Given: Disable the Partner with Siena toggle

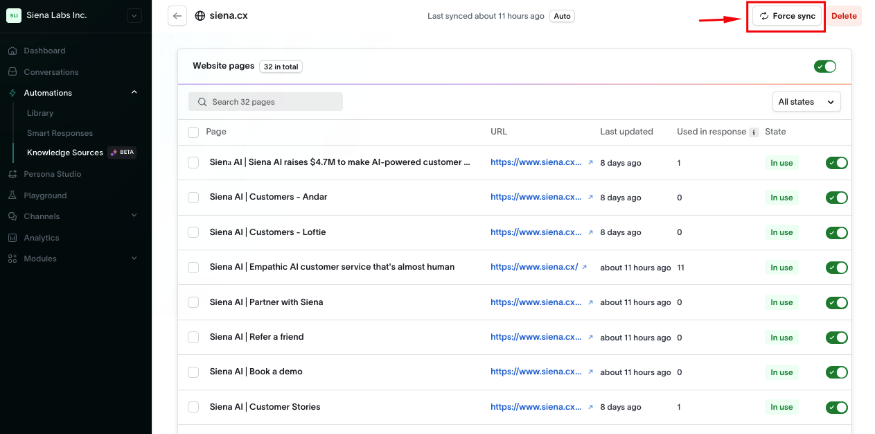Looking at the screenshot, I should click(837, 302).
